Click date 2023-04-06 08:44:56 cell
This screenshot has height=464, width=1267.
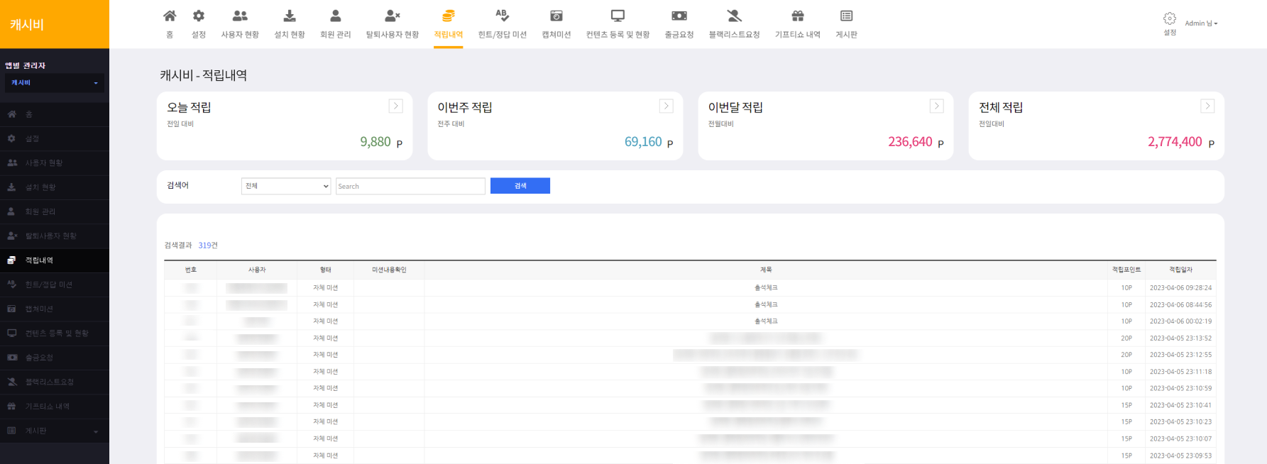pyautogui.click(x=1181, y=304)
